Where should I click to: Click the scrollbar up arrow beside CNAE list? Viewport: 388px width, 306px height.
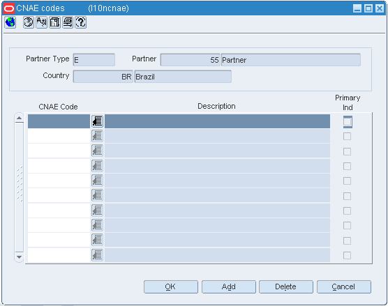pyautogui.click(x=19, y=118)
